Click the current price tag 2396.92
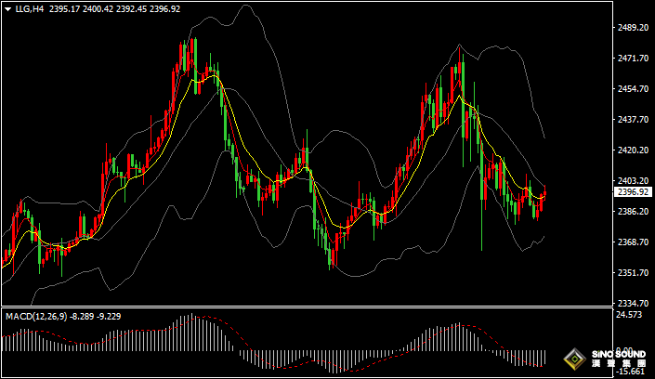This screenshot has height=379, width=655. coord(632,192)
